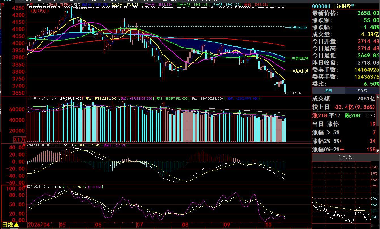Click scroll-down arrow of the market stats panel
The image size is (380, 229).
point(377,151)
